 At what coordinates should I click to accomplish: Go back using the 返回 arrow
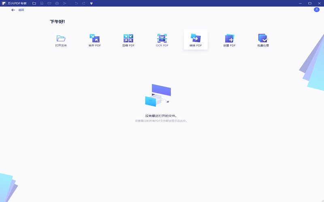click(x=13, y=10)
